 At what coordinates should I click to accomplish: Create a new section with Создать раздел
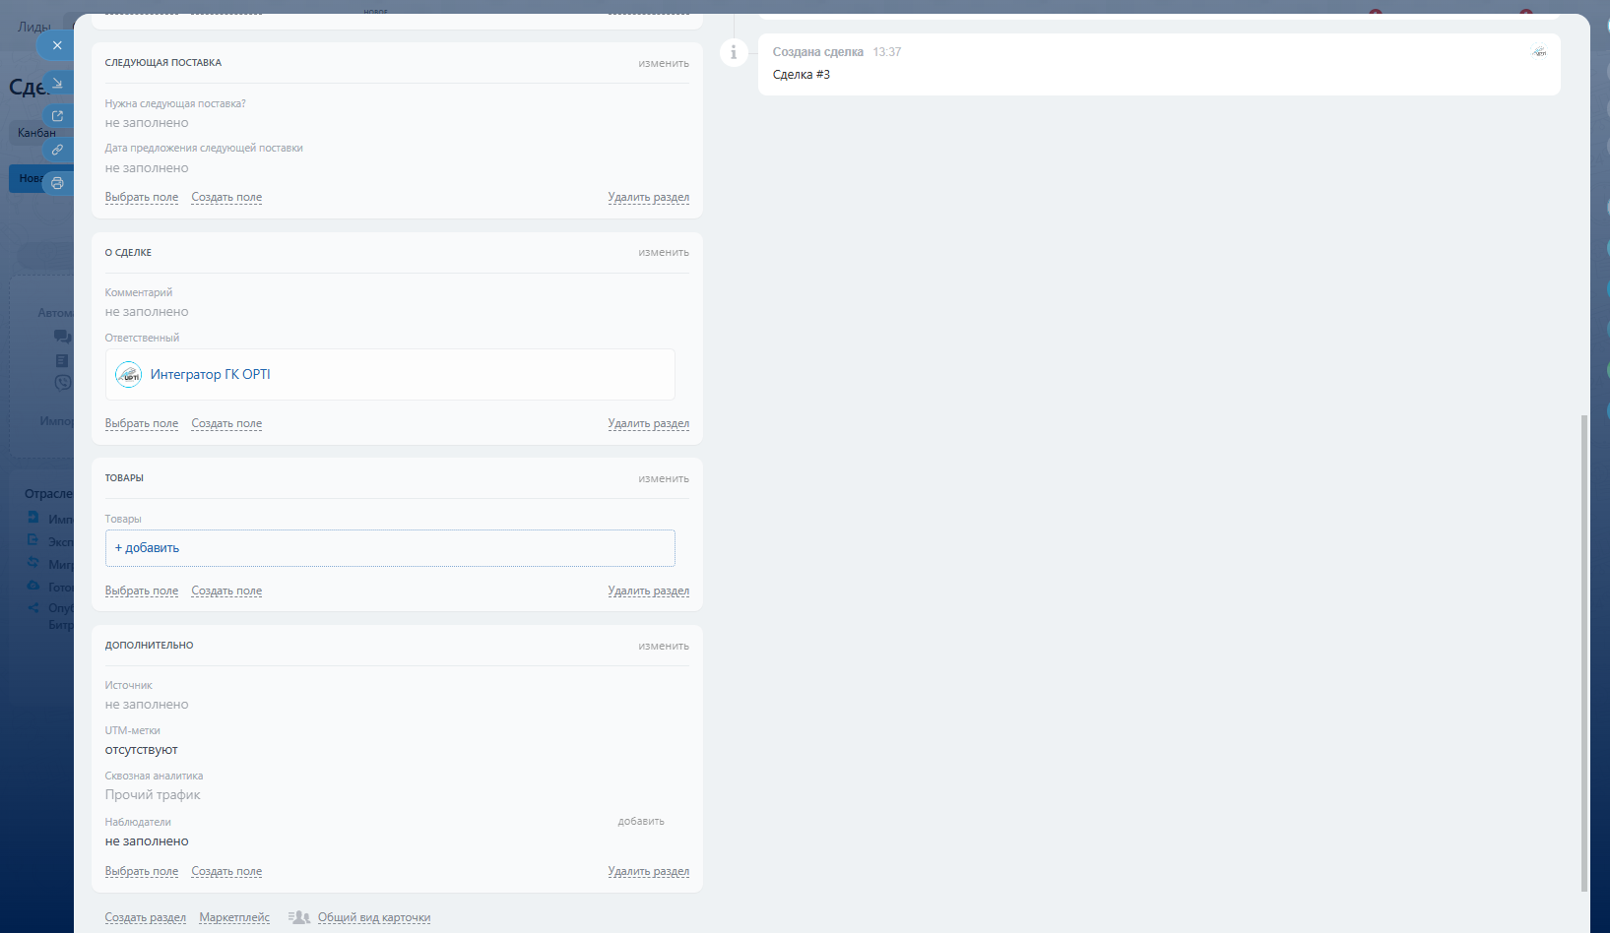[146, 918]
